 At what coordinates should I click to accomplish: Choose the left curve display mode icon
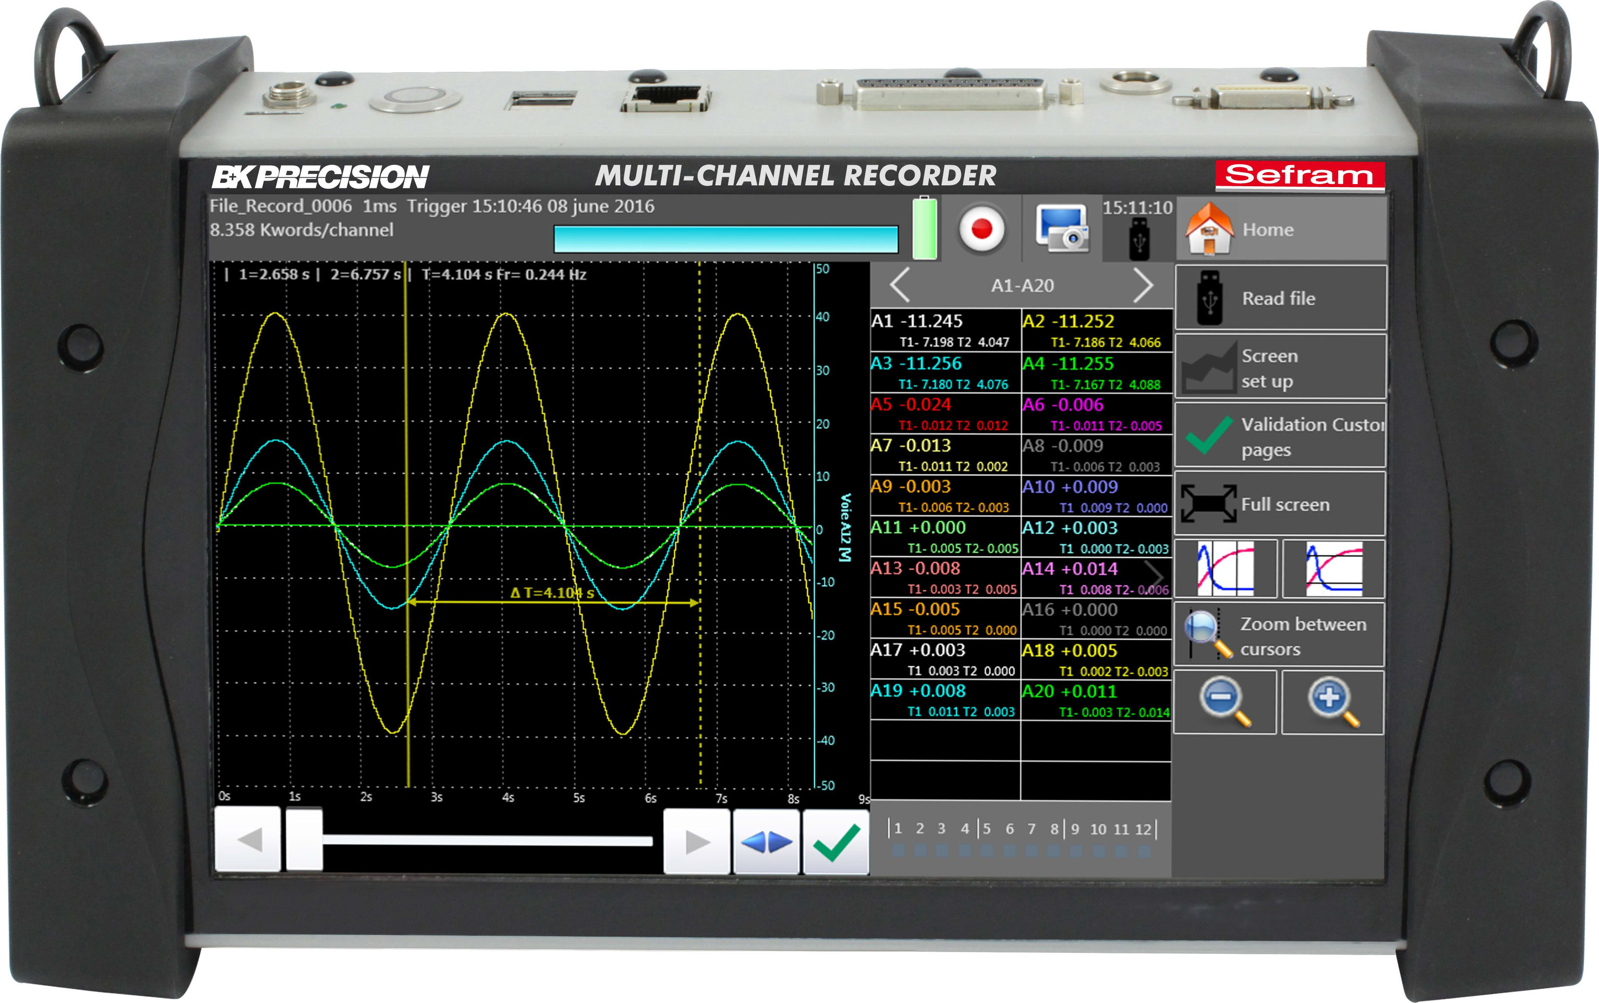point(1226,569)
